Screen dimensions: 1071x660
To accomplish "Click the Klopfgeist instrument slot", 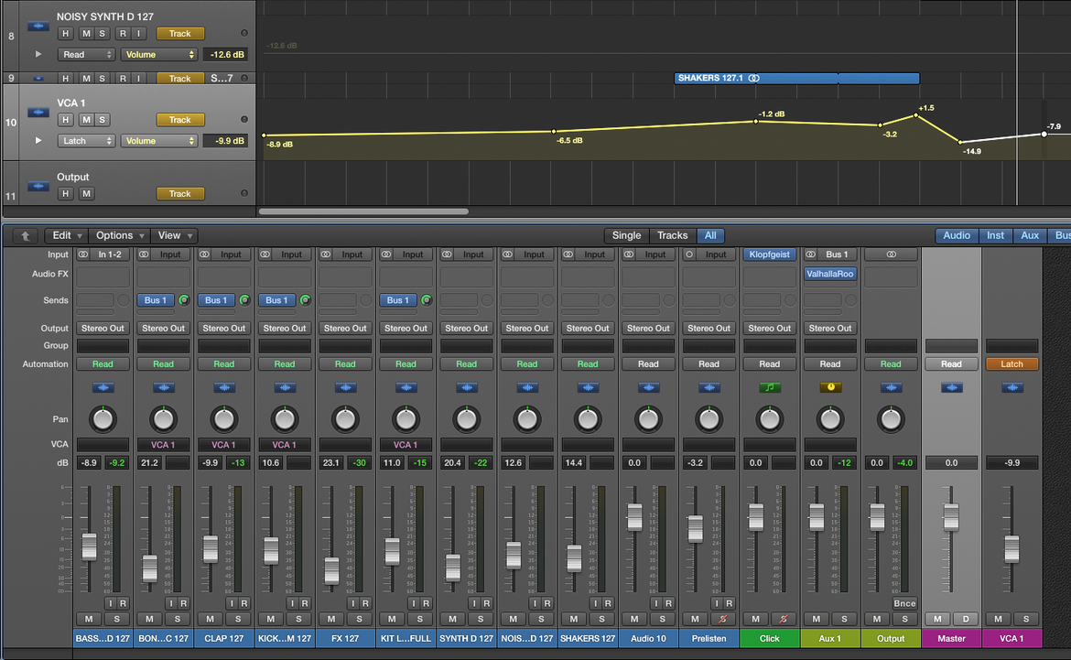I will [770, 254].
